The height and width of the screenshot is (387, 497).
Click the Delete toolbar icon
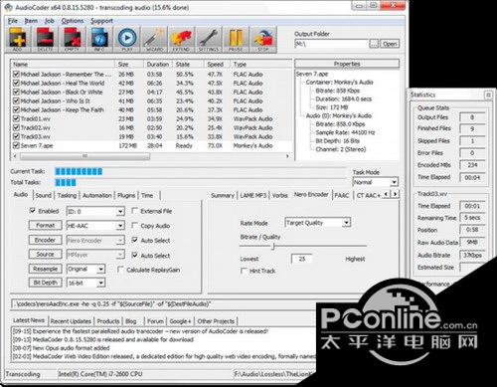(x=45, y=40)
